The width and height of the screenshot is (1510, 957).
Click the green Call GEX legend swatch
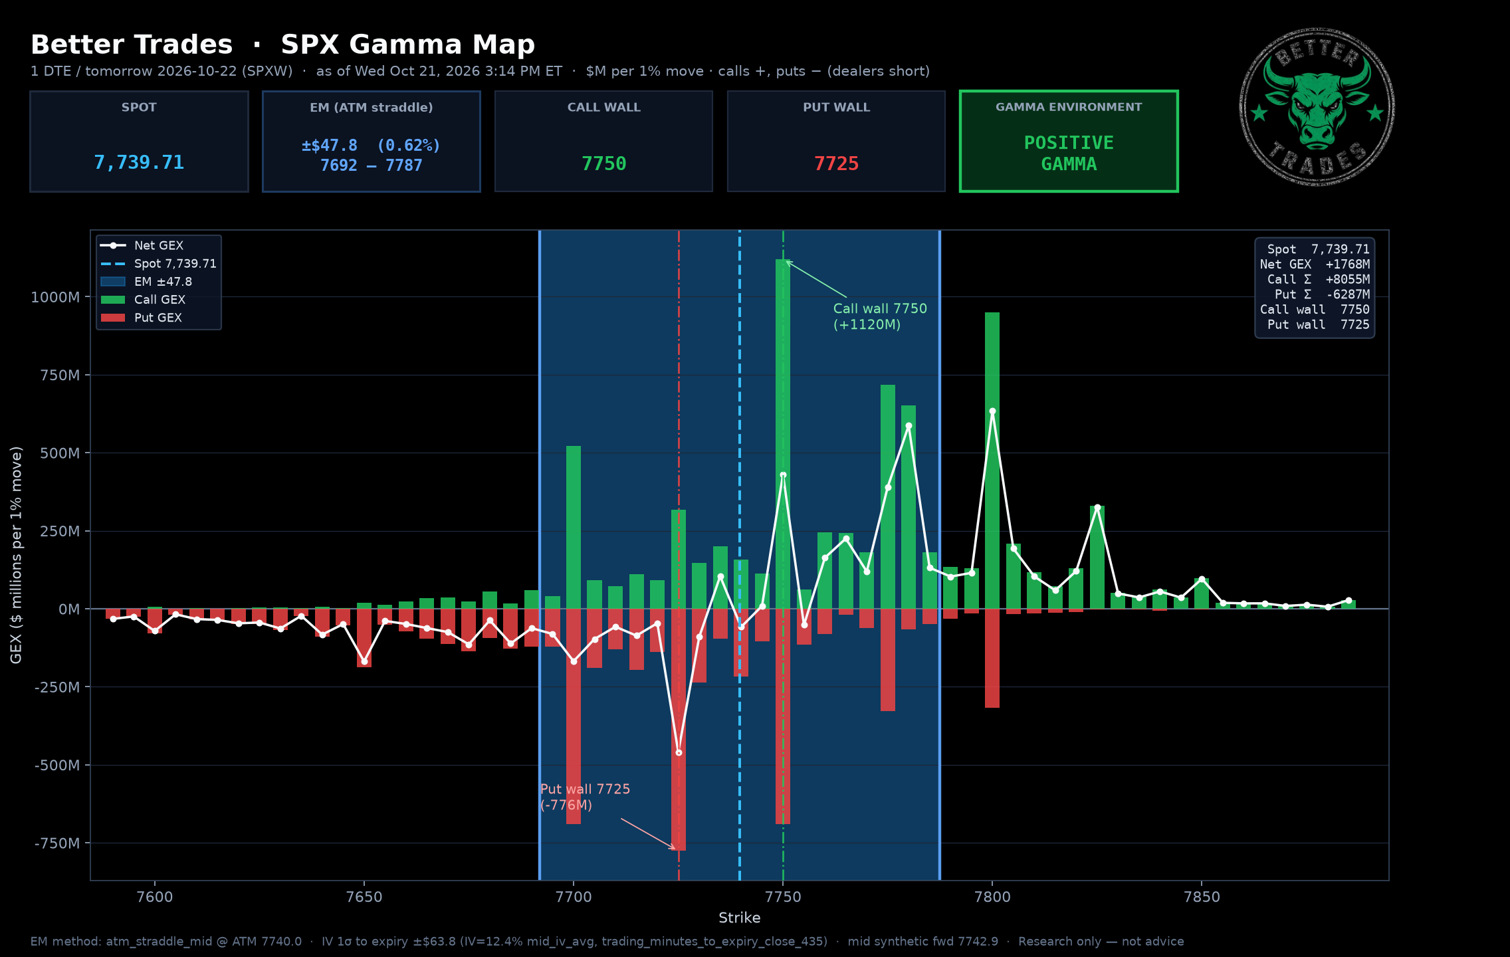point(113,300)
